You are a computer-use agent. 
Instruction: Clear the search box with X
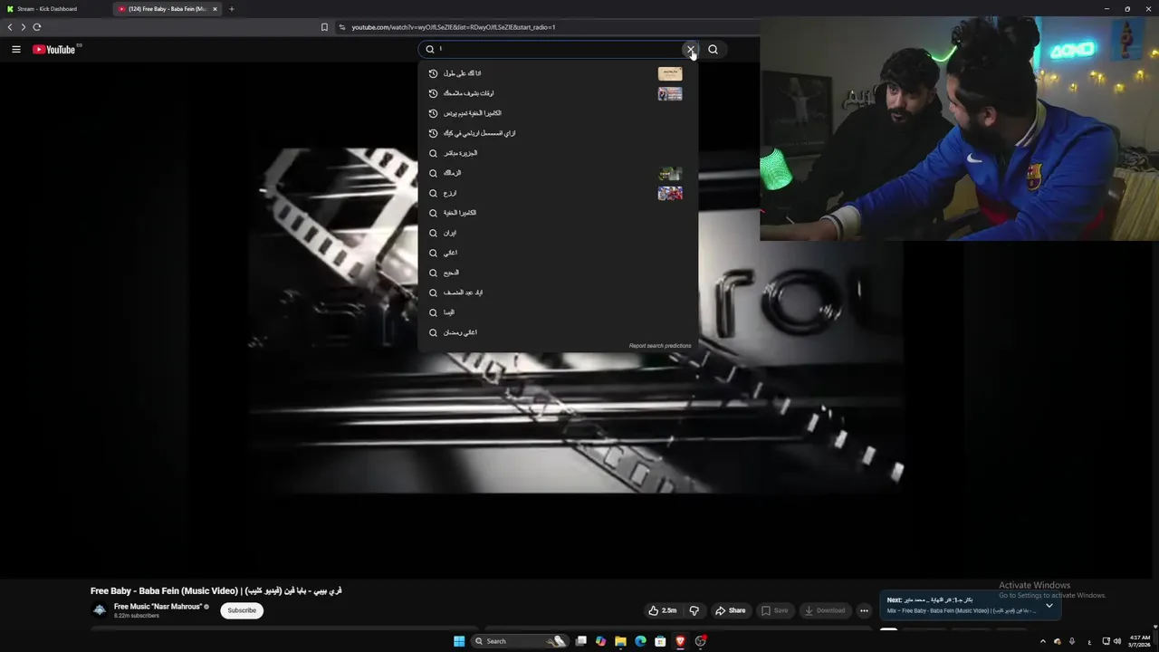691,50
